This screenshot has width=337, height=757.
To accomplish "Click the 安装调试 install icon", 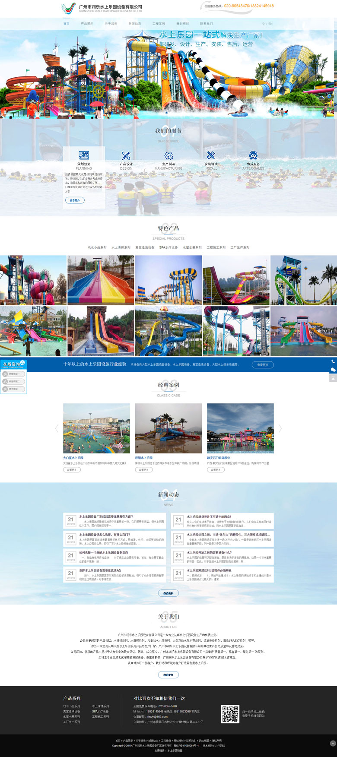I will point(211,155).
